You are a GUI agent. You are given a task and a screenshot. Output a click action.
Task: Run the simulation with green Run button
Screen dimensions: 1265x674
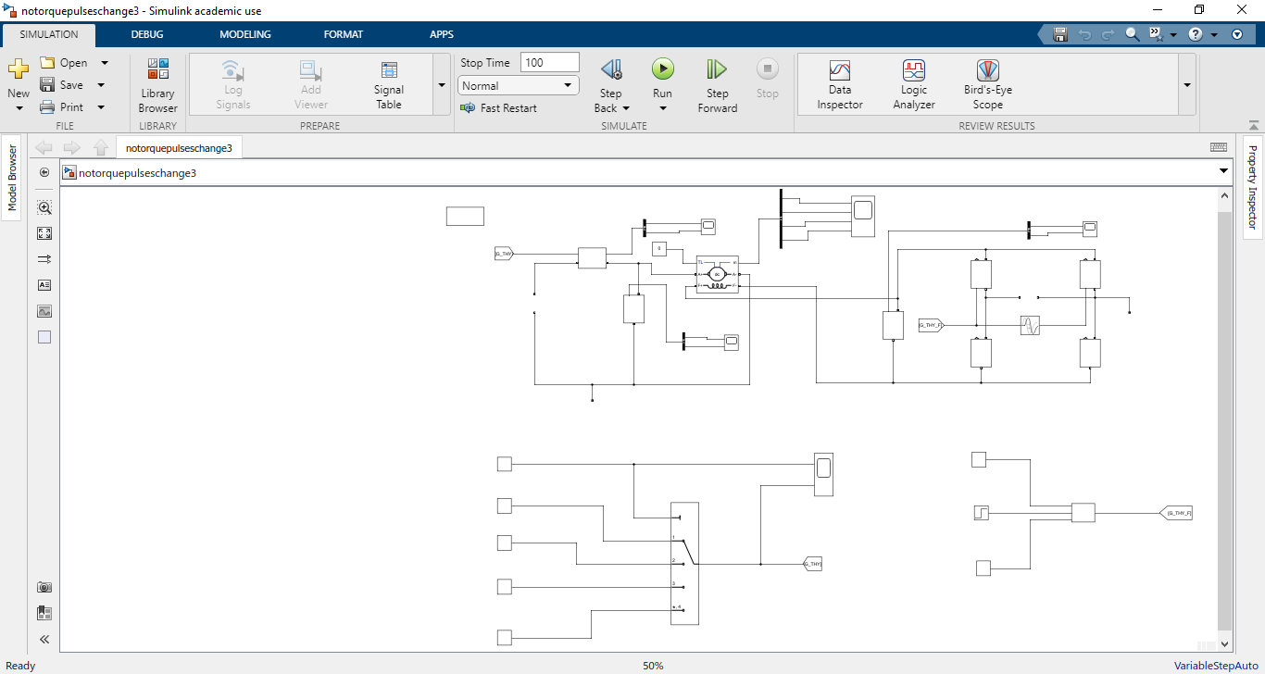click(662, 69)
